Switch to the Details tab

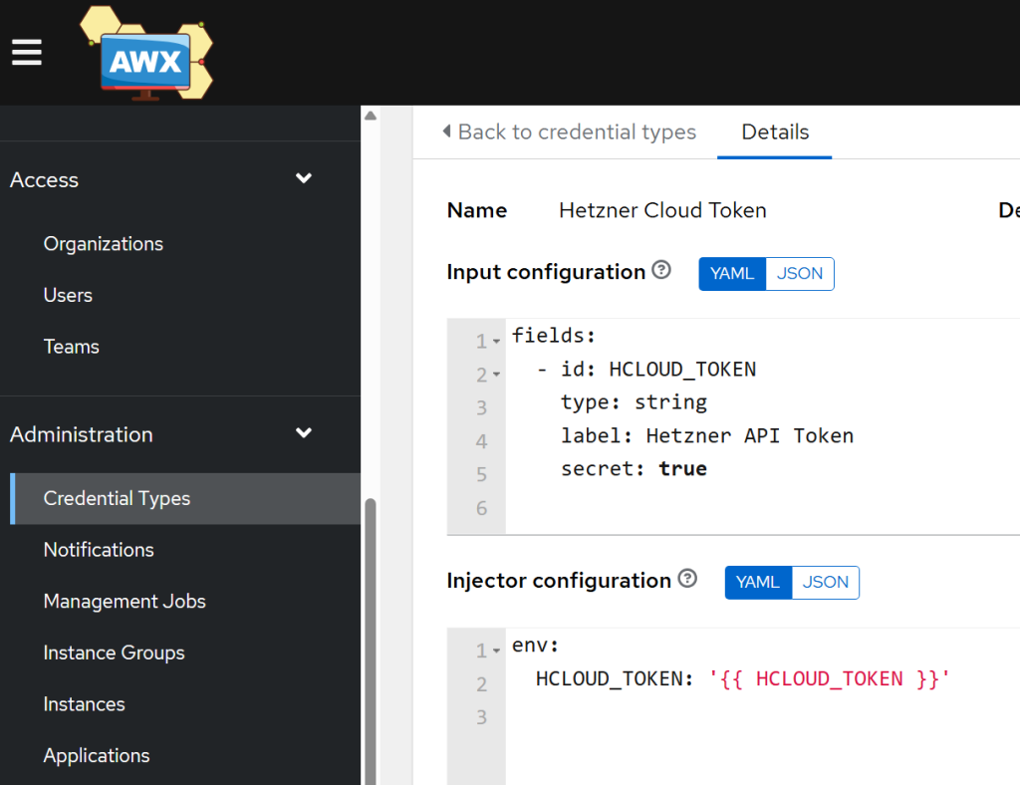pyautogui.click(x=774, y=131)
